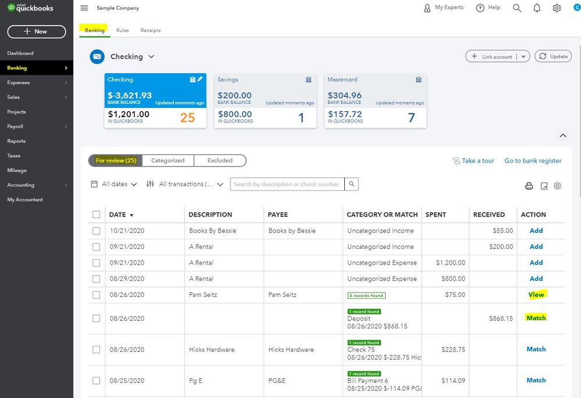
Task: Click the bank icon on Mastercard card
Action: [x=418, y=79]
